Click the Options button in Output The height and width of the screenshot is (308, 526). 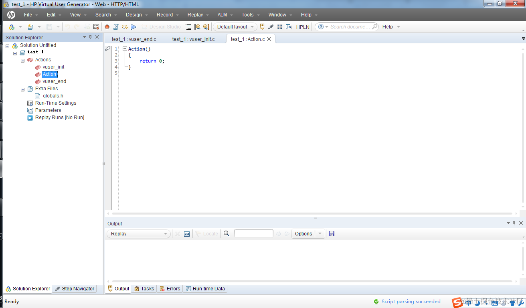303,234
